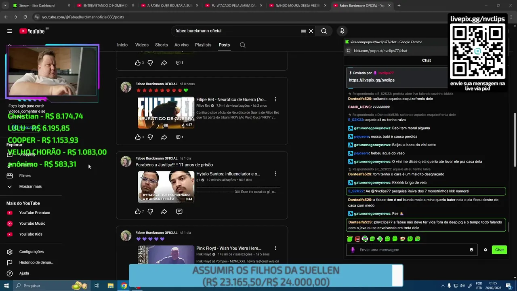Select the Posts channel tab
Viewport: 517px width, 291px height.
pyautogui.click(x=224, y=45)
